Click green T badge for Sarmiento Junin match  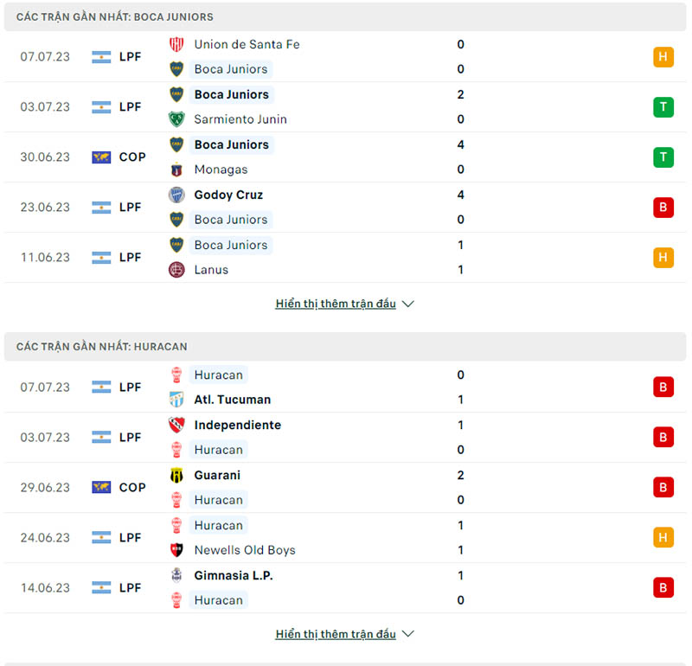[x=663, y=107]
